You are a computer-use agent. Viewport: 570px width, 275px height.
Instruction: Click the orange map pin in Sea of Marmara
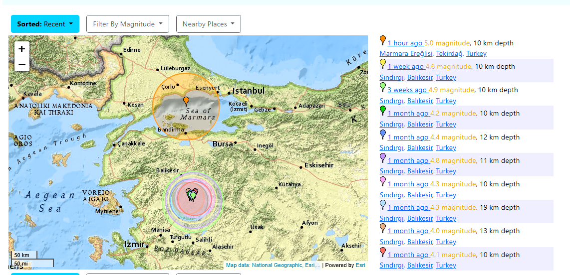[x=186, y=101]
